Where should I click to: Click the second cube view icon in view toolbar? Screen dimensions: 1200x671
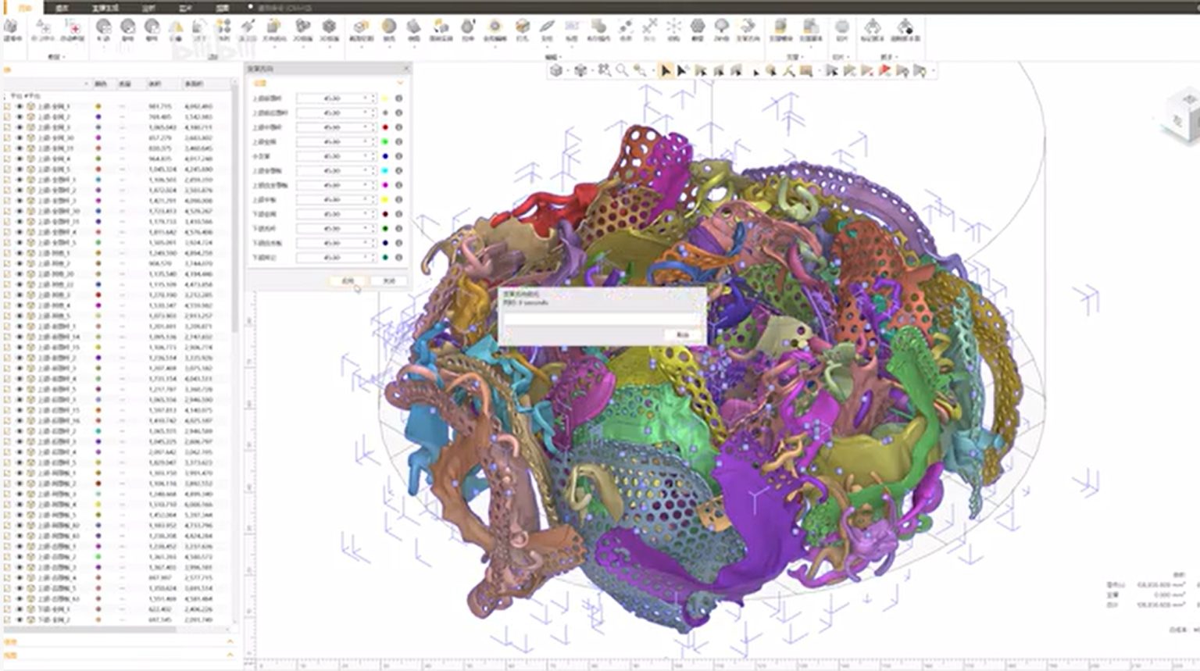click(x=580, y=70)
